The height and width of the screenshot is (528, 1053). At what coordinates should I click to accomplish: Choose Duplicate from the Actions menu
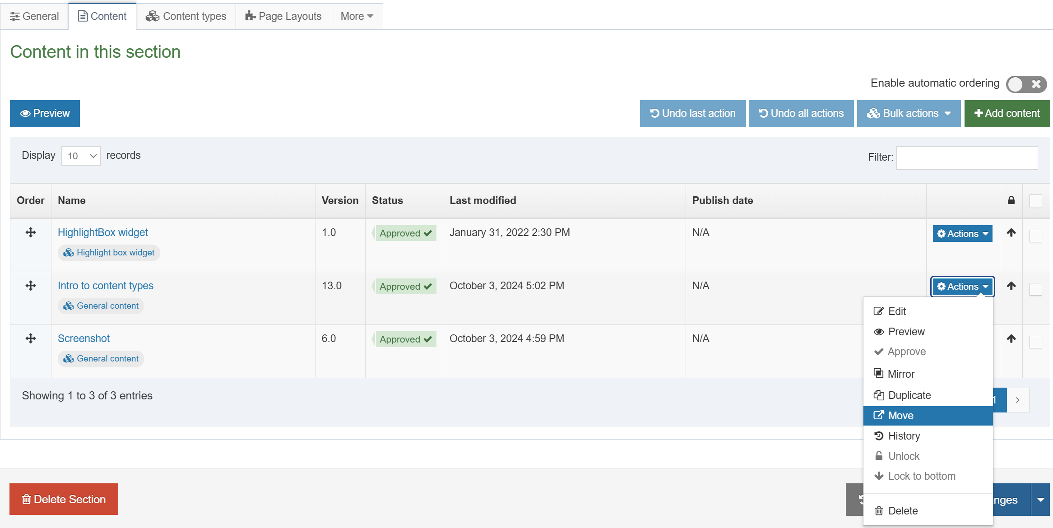[x=909, y=395]
